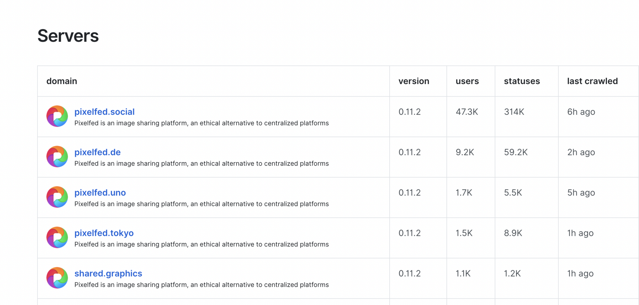This screenshot has height=305, width=639.
Task: Click the 47.3K users cell
Action: coord(467,112)
